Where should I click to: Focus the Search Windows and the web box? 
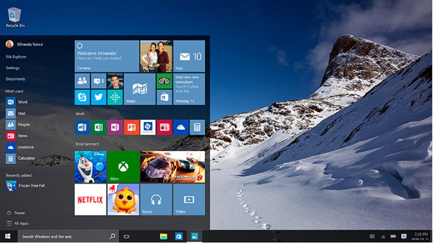click(x=68, y=236)
